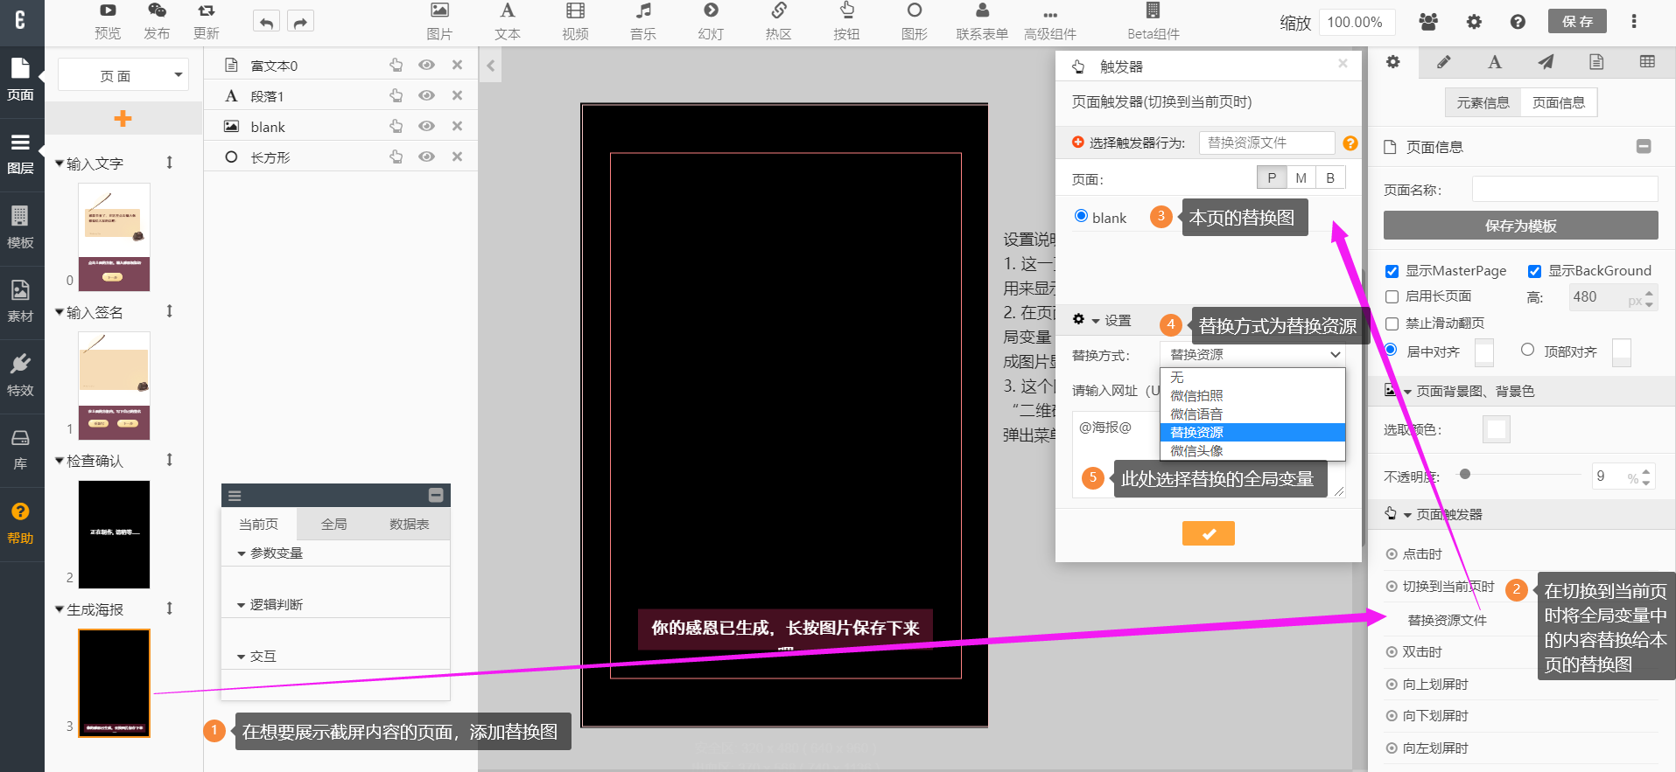The width and height of the screenshot is (1676, 772).
Task: Open the 页面 dropdown selector
Action: pos(123,75)
